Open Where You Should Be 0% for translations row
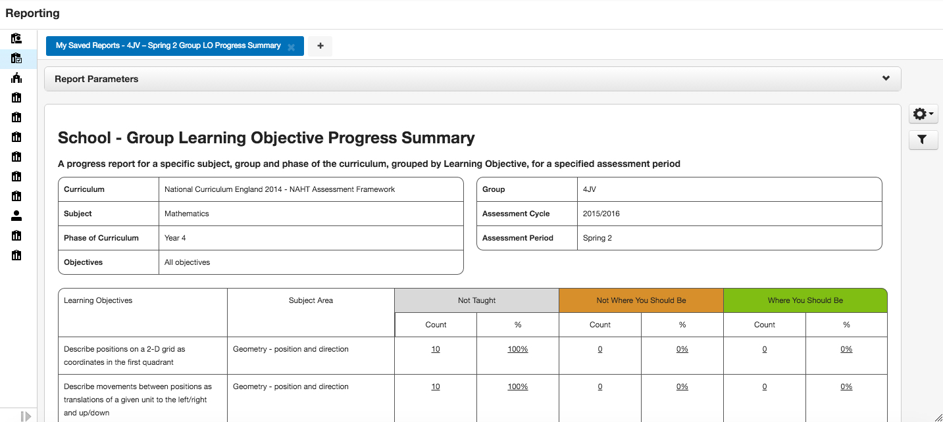This screenshot has width=943, height=422. pyautogui.click(x=846, y=387)
